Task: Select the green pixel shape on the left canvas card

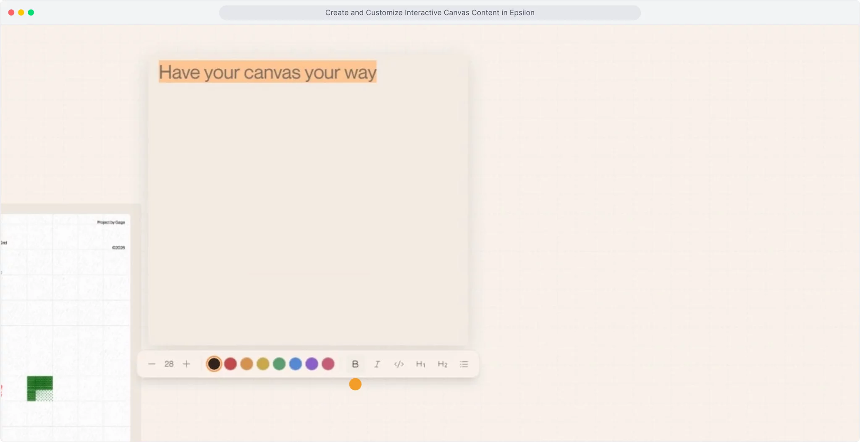Action: 40,388
